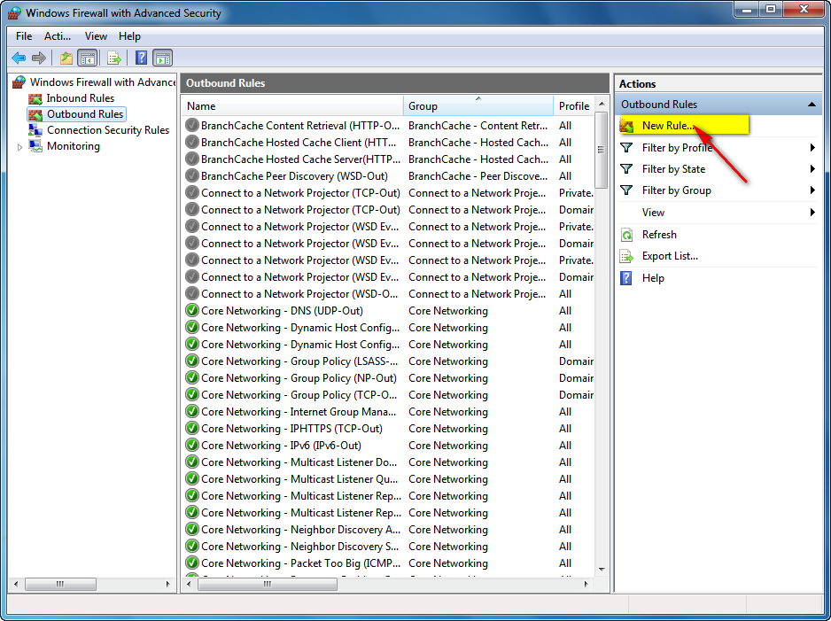Image resolution: width=831 pixels, height=621 pixels.
Task: Click the vertical scrollbar thumb in rules list
Action: point(601,150)
